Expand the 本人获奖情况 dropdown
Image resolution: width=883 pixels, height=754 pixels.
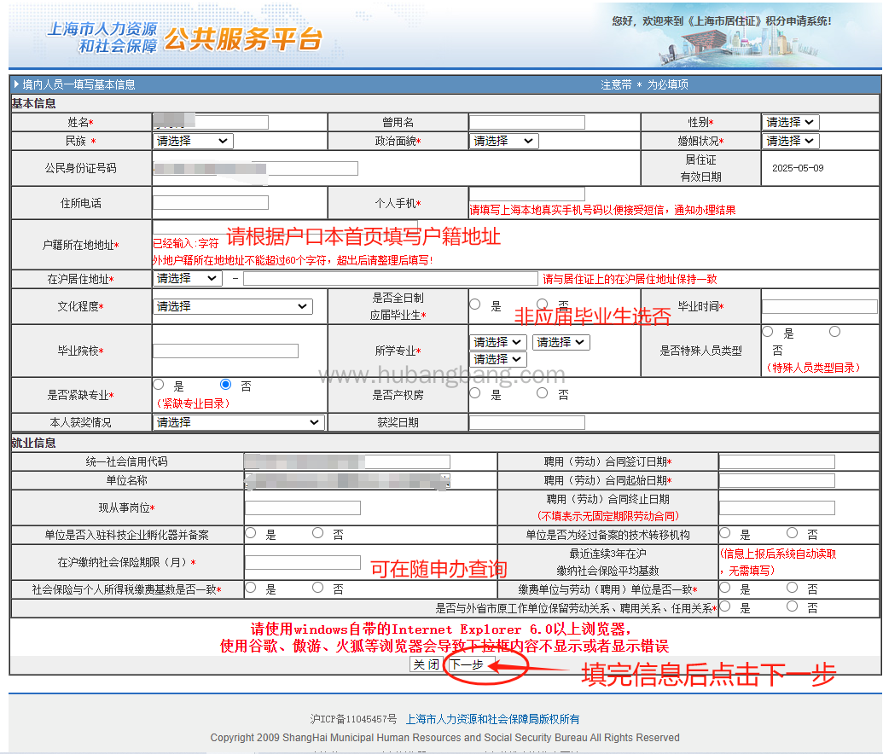pos(236,422)
